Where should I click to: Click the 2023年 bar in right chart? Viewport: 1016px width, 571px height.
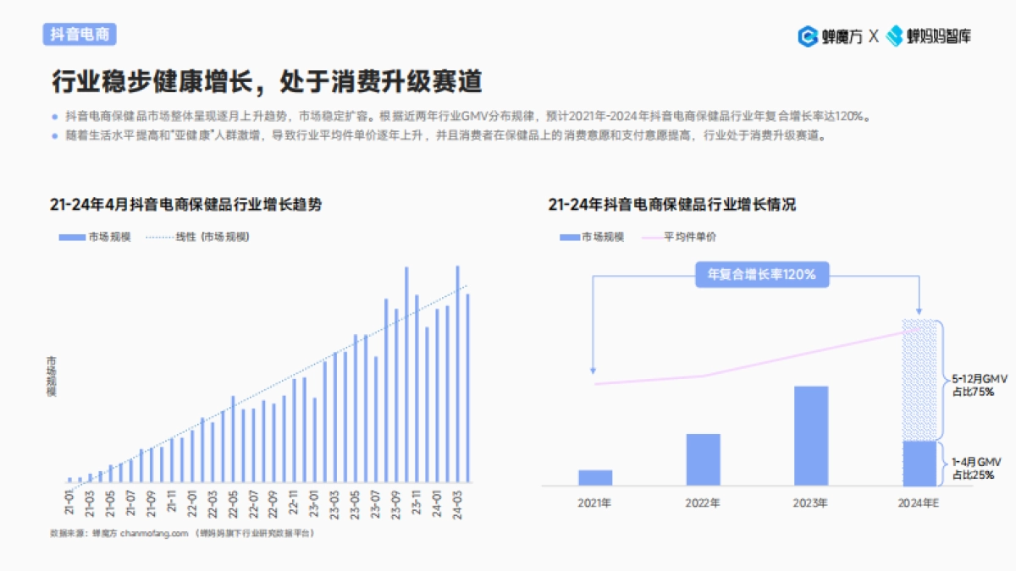point(809,436)
